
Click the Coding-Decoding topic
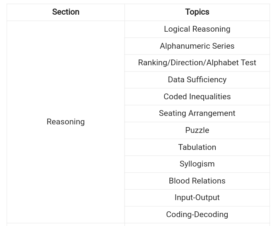197,214
